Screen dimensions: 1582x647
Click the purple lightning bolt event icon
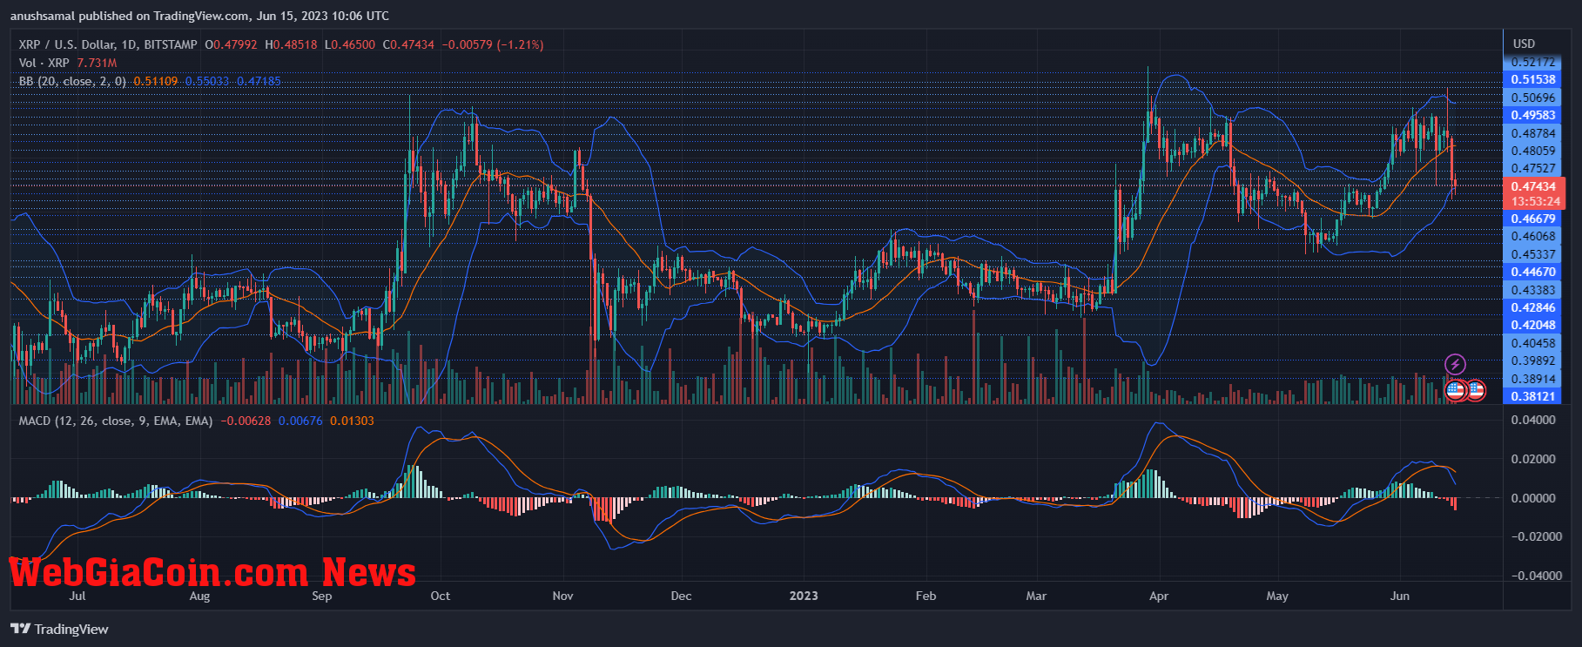click(1455, 364)
